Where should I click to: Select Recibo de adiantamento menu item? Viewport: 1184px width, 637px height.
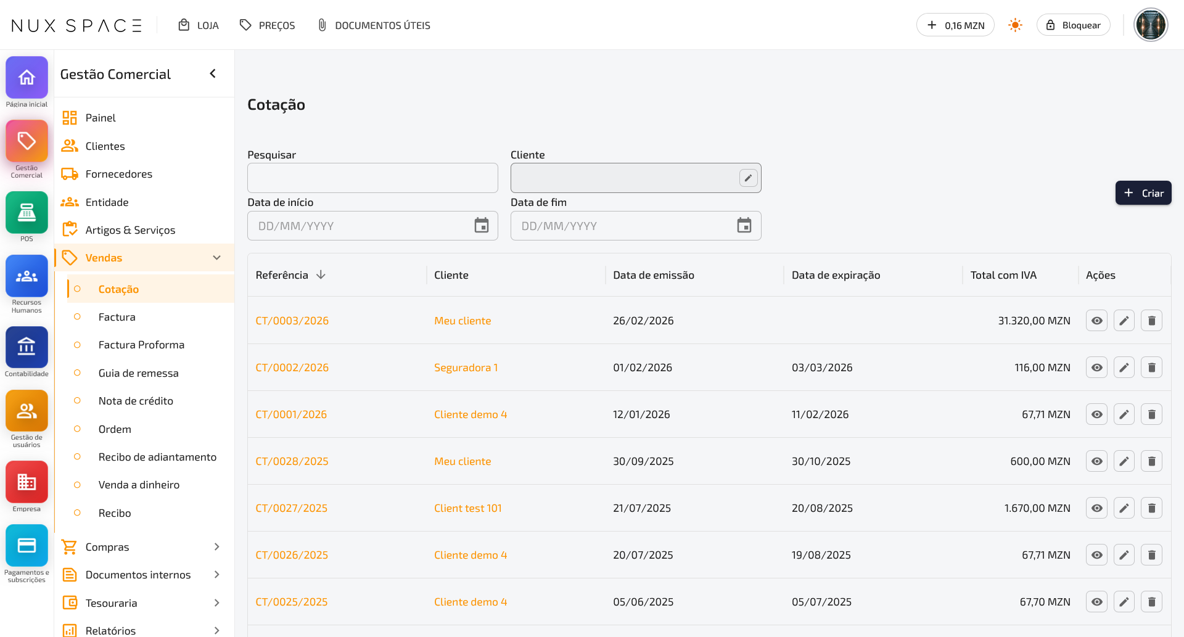coord(157,457)
